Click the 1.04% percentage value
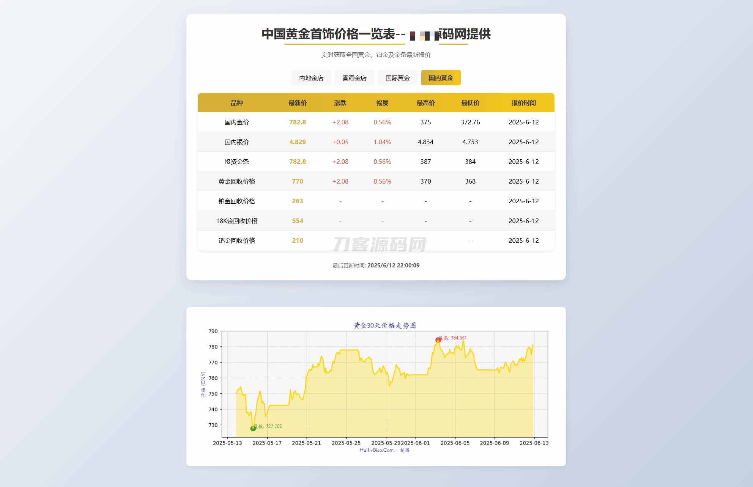753x487 pixels. coord(382,142)
